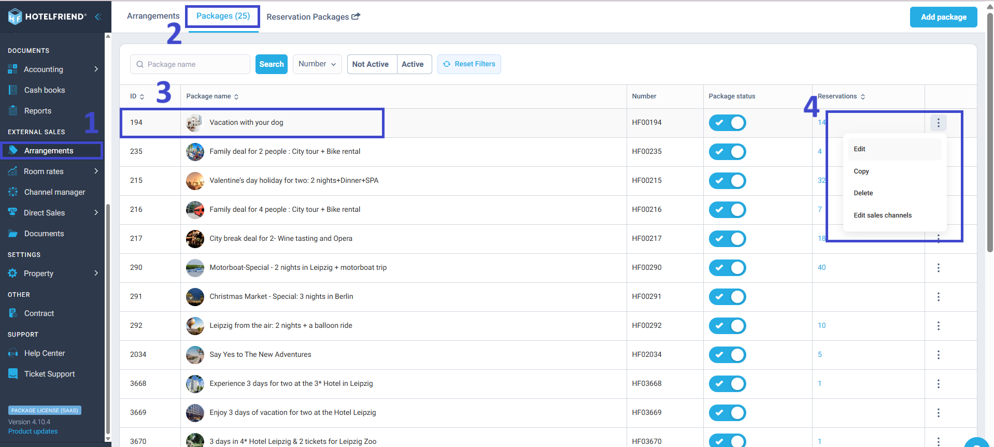Expand the Accounting submenu arrow

pos(96,69)
